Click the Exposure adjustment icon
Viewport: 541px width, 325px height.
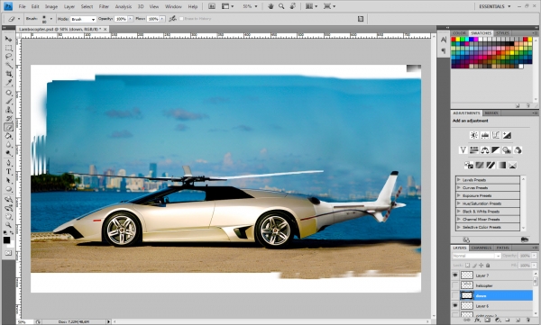pos(507,135)
